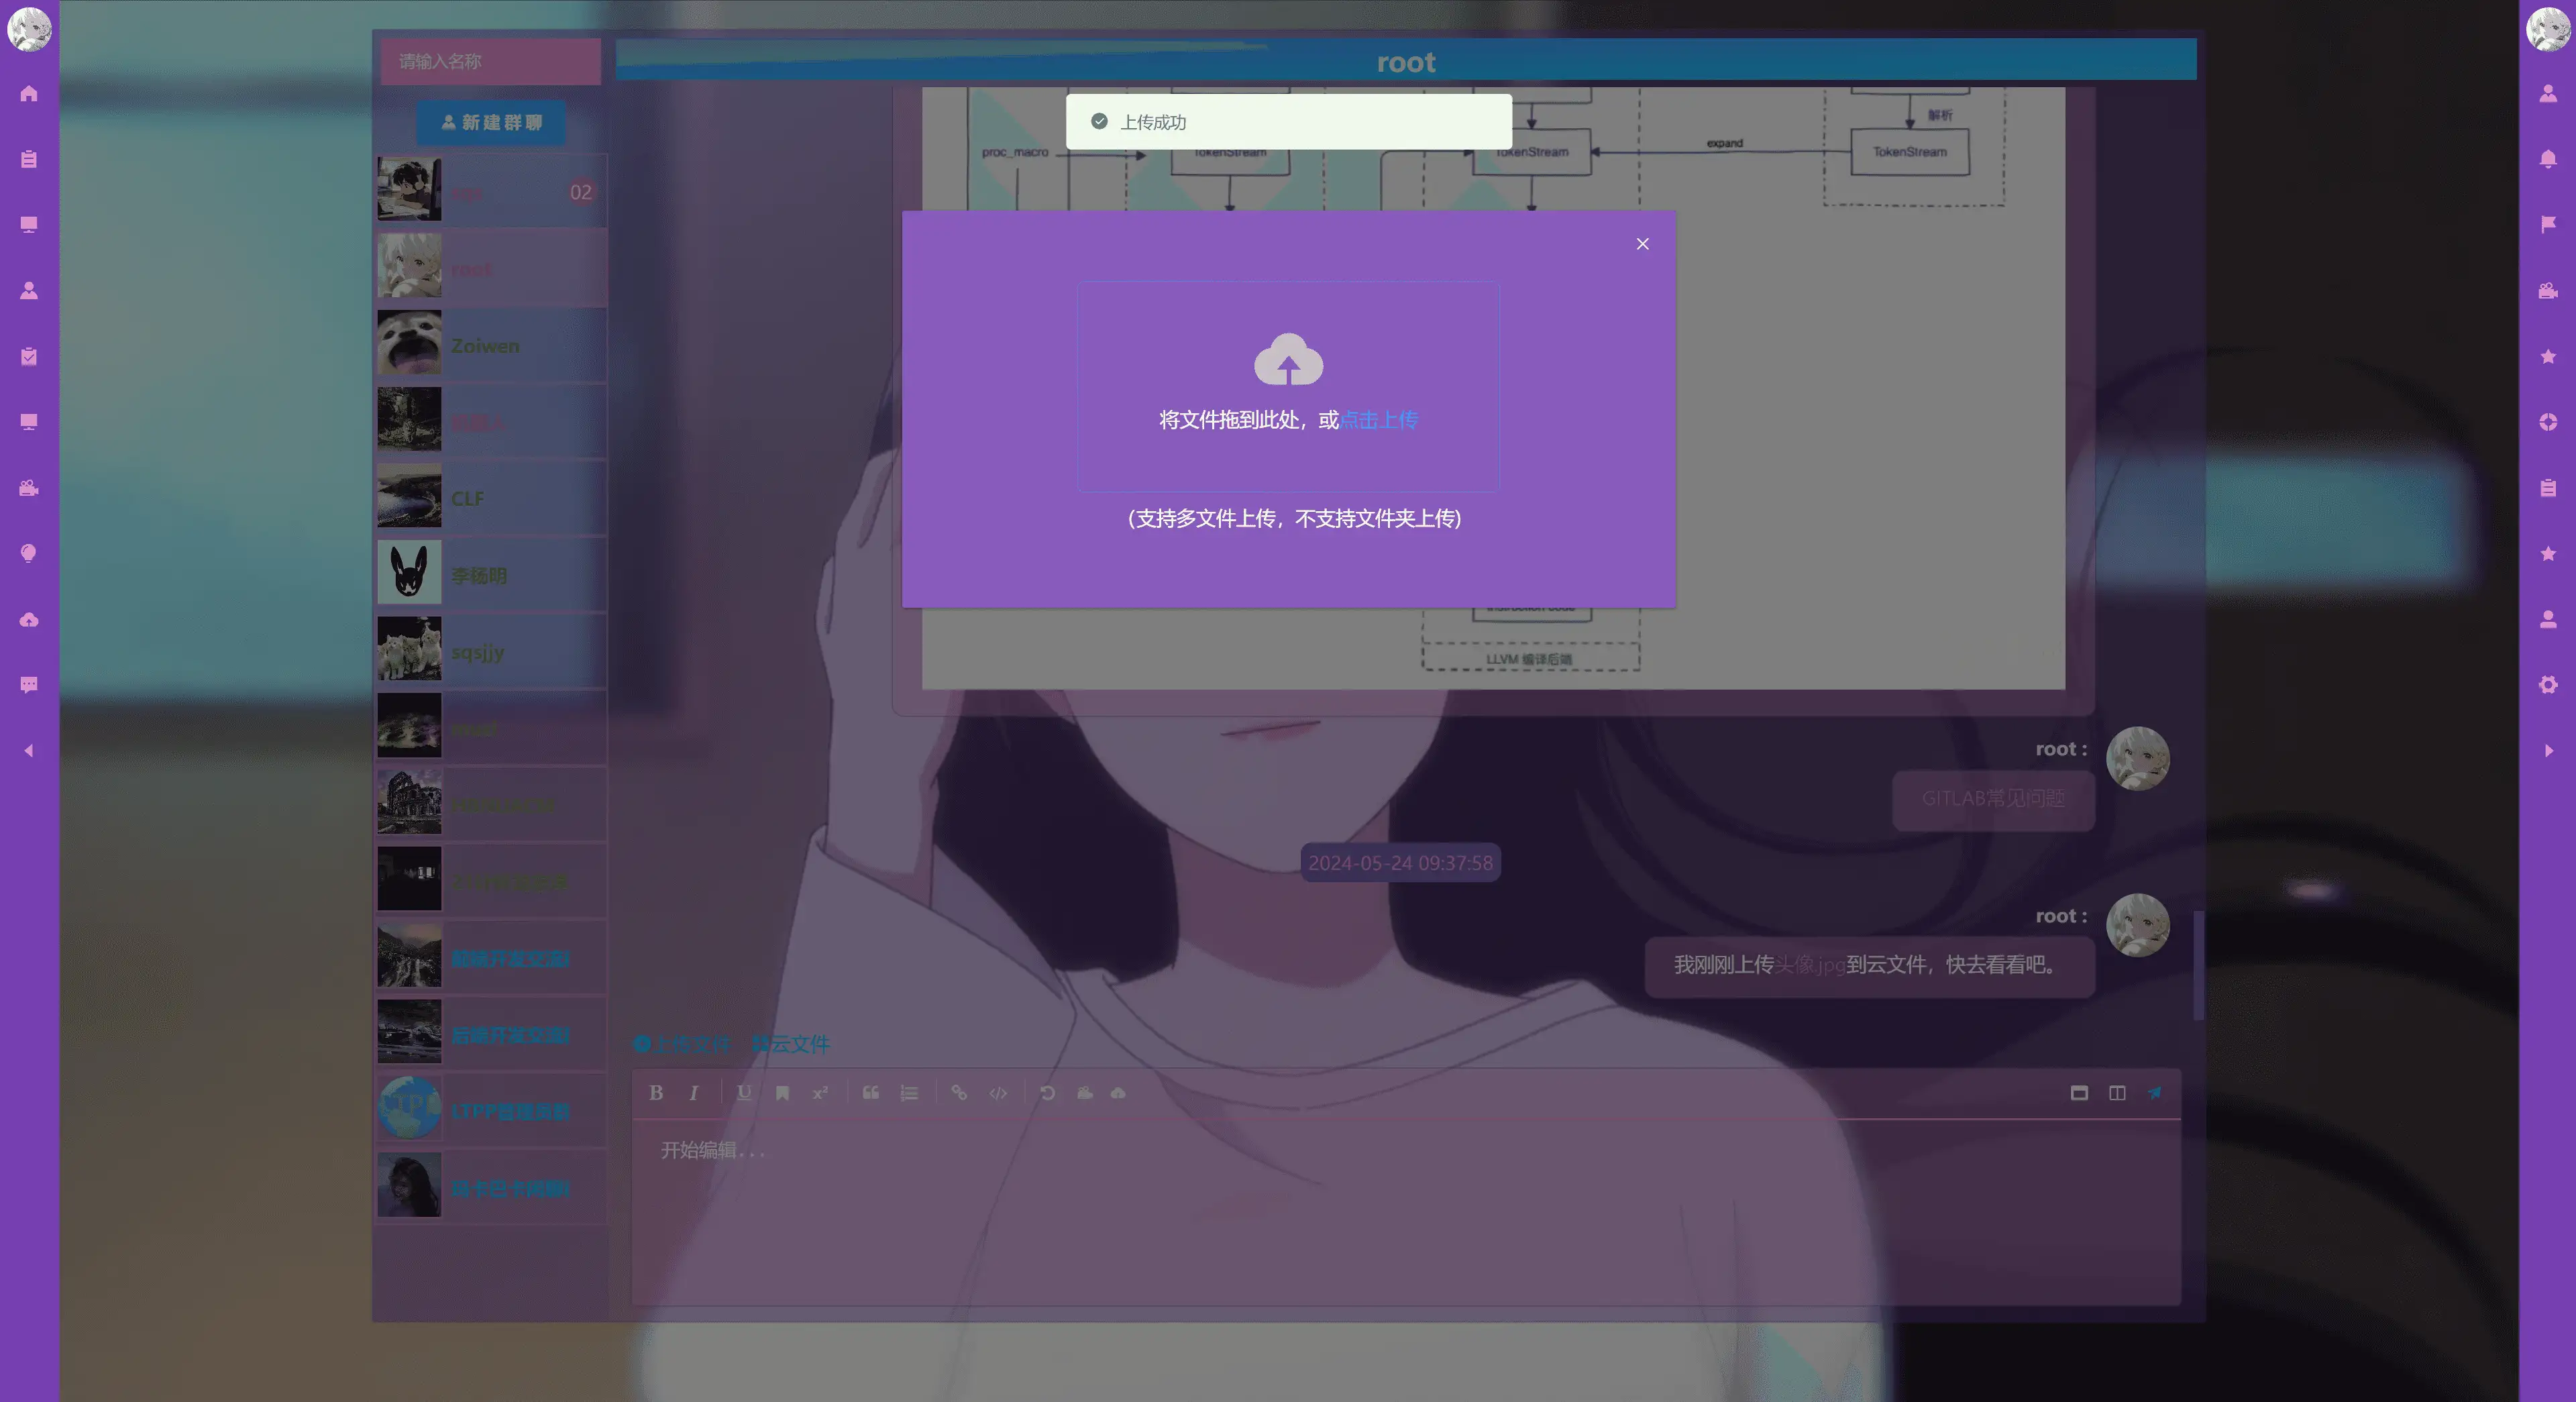Click the 新建群聊 button
Screen dimensions: 2576x1402
tap(491, 122)
